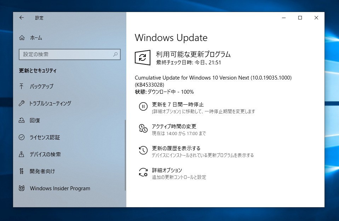Select 開発者向け in sidebar
Image resolution: width=339 pixels, height=221 pixels.
click(x=42, y=171)
